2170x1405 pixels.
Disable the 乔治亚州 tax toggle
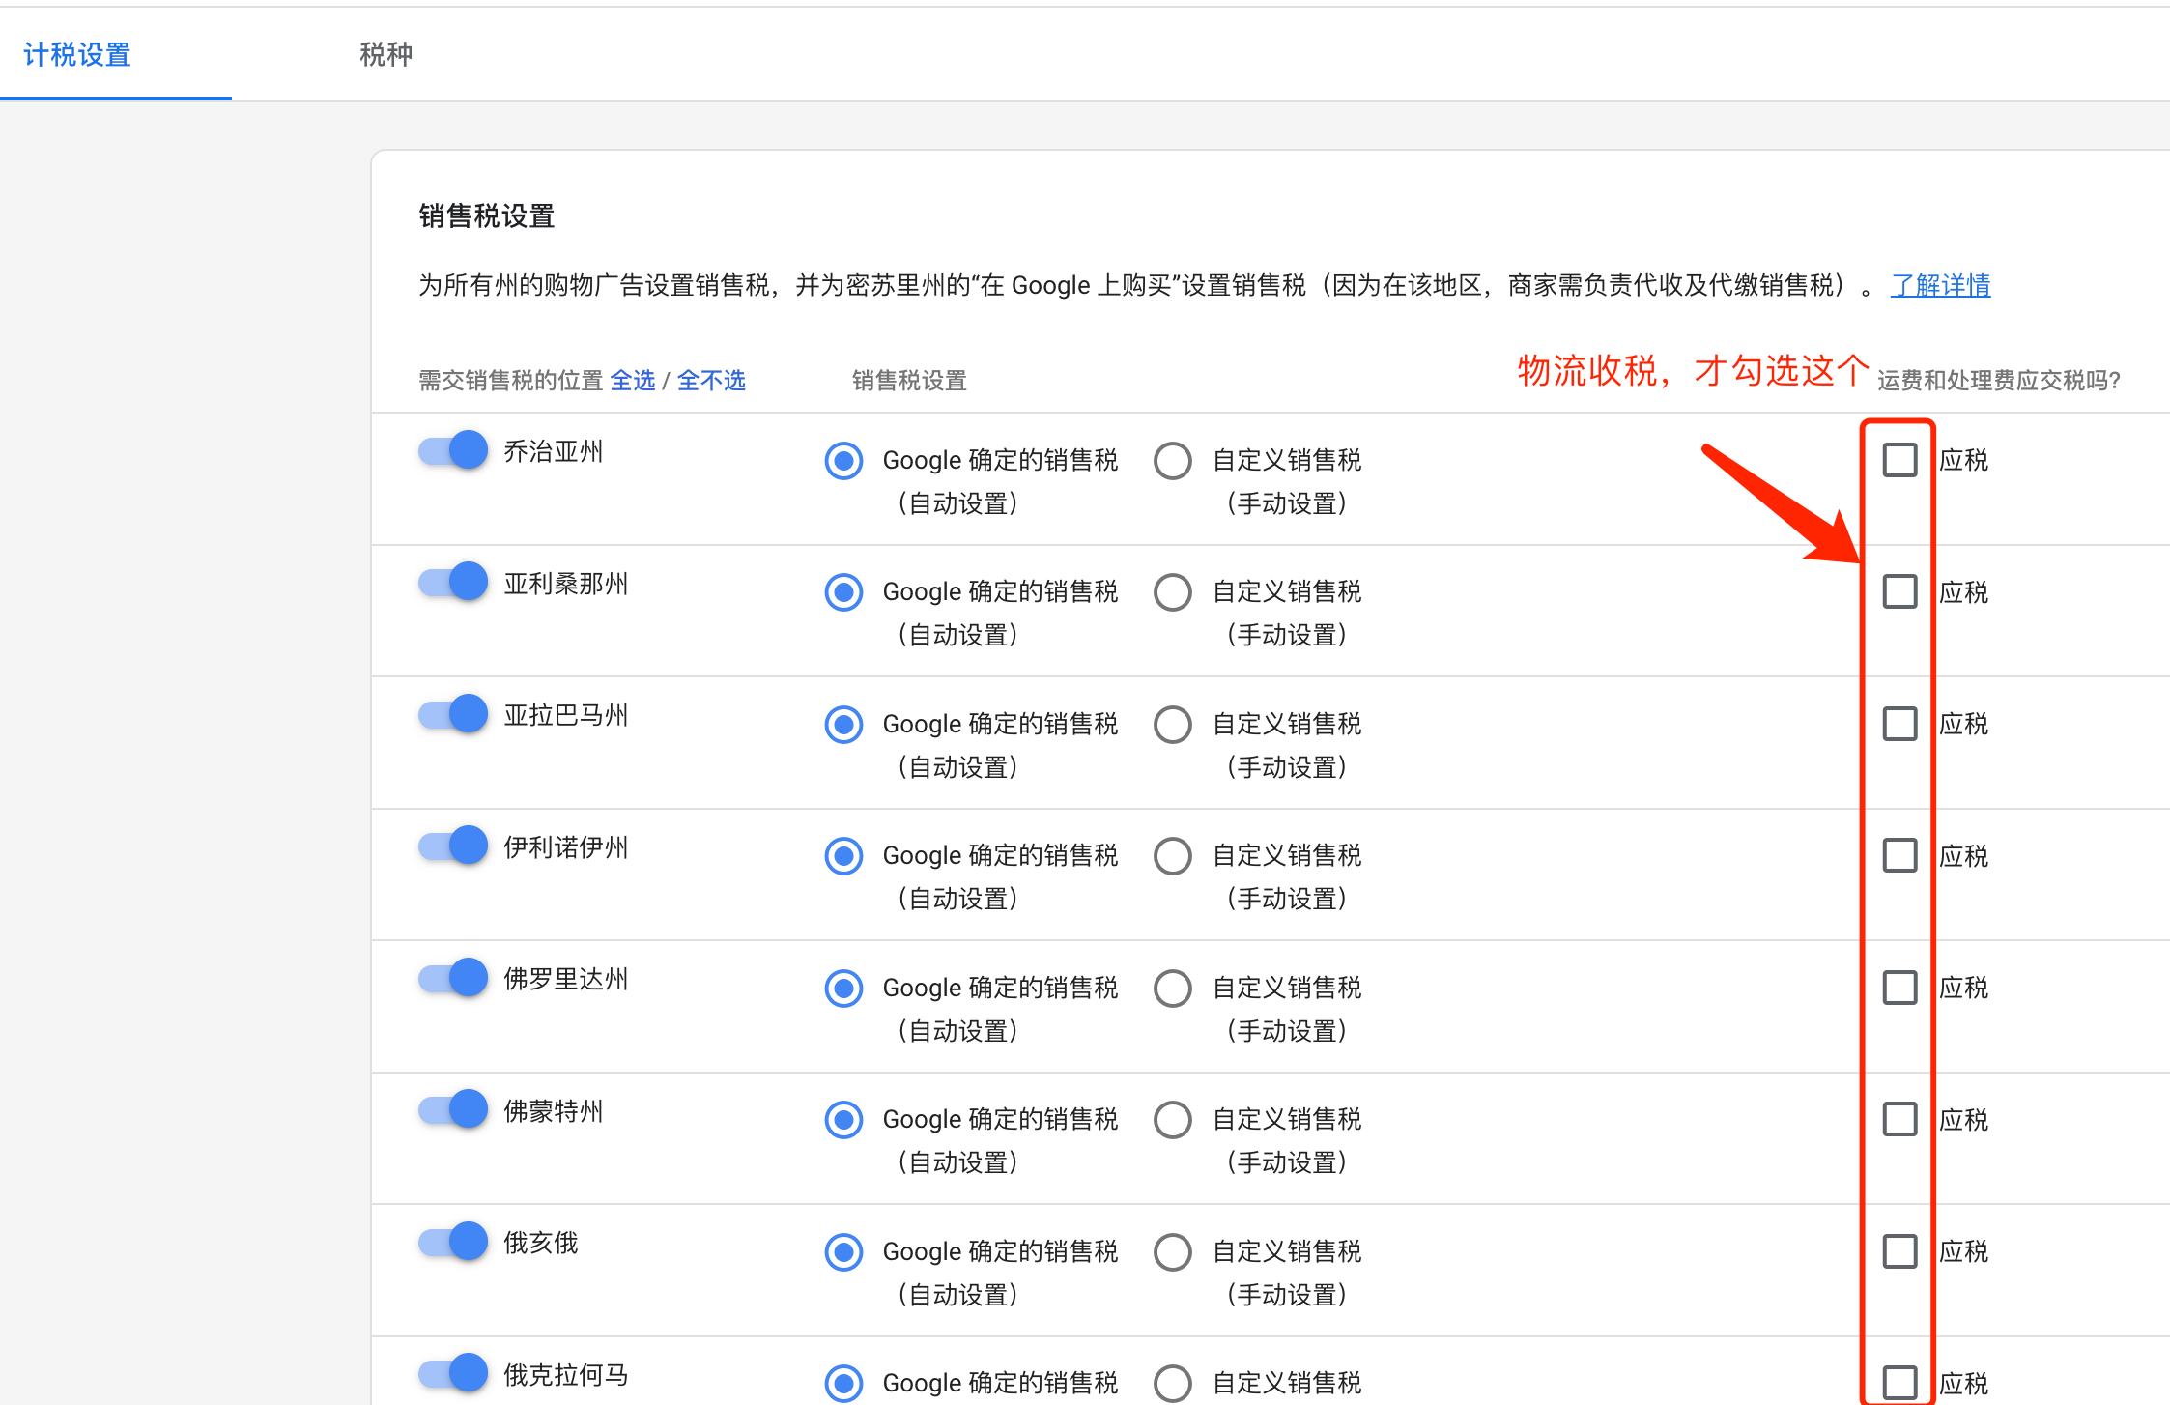(452, 449)
